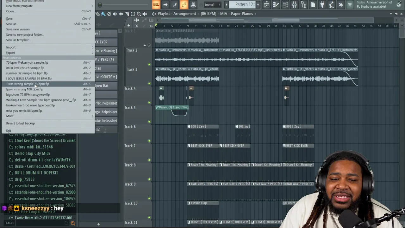405x228 pixels.
Task: Expand the Export submenu arrow
Action: coord(93,53)
